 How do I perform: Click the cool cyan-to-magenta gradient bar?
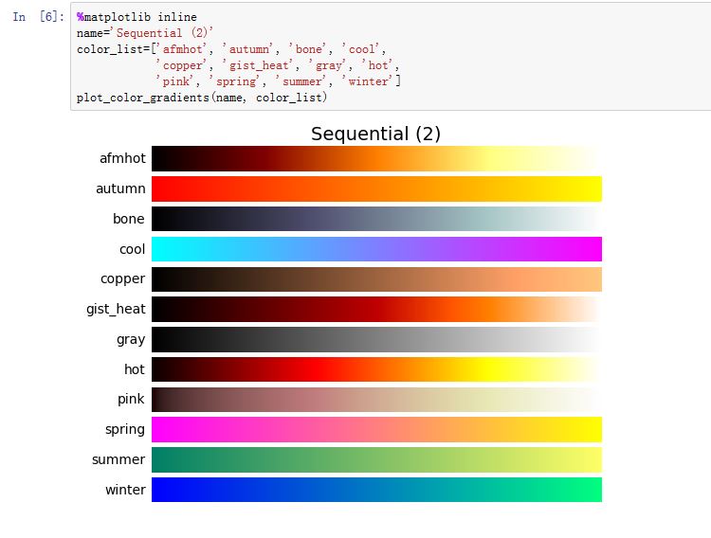coord(376,249)
